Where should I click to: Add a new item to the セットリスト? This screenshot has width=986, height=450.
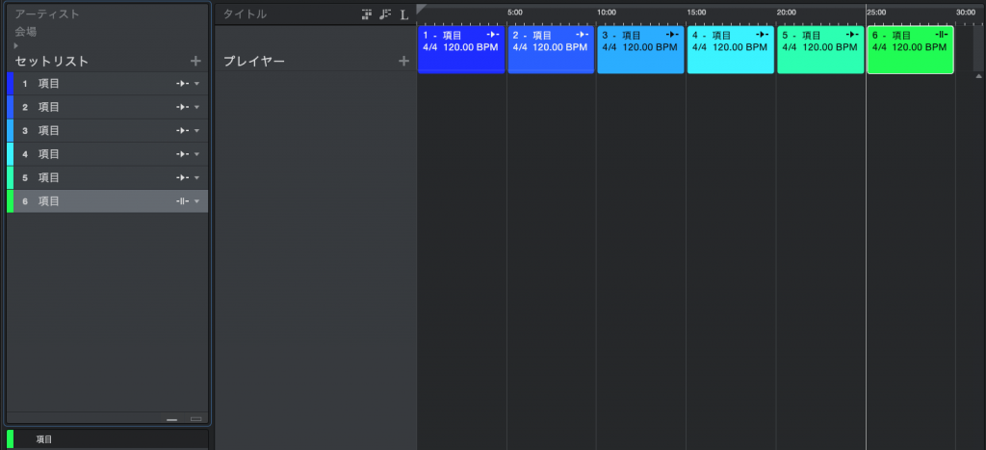click(195, 61)
